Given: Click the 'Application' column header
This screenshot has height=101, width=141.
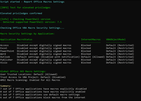Looking at the screenshot, I should click(x=8, y=39).
